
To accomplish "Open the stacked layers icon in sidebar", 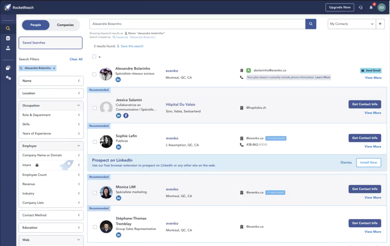I will point(8,68).
